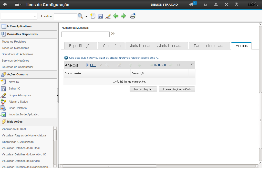Click the clear changes eraser toolbar icon

(x=108, y=16)
